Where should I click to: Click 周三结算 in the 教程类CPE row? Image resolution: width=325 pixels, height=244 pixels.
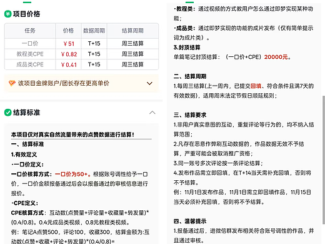[132, 54]
